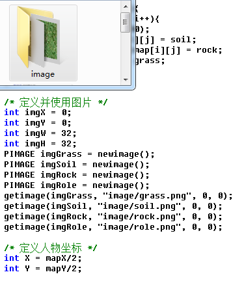
Task: Click the 定义人物坐标 comment line
Action: click(x=51, y=248)
